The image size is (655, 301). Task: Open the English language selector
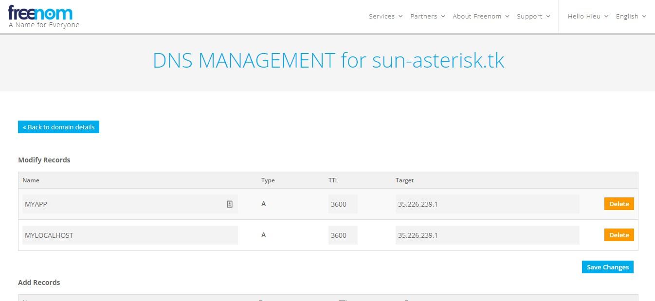[x=631, y=16]
